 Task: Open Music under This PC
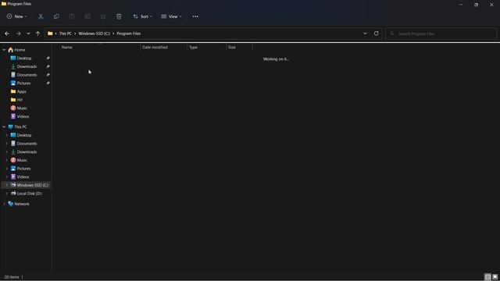click(22, 160)
